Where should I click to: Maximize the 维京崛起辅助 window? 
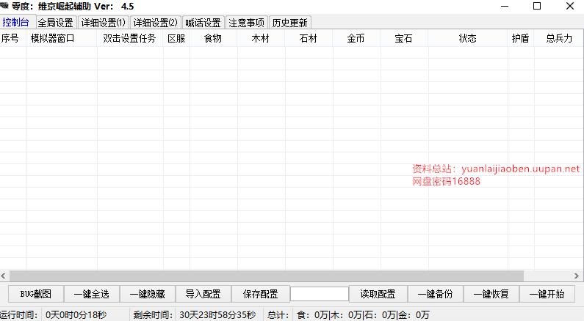(x=537, y=6)
